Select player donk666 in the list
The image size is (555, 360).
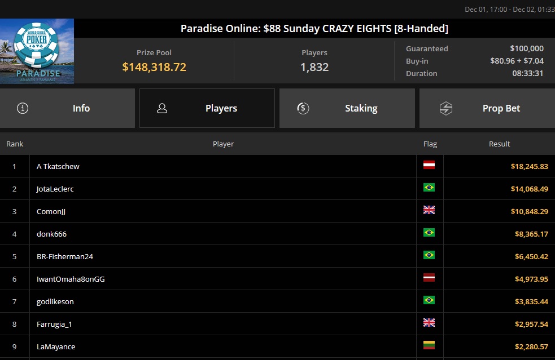(x=51, y=234)
